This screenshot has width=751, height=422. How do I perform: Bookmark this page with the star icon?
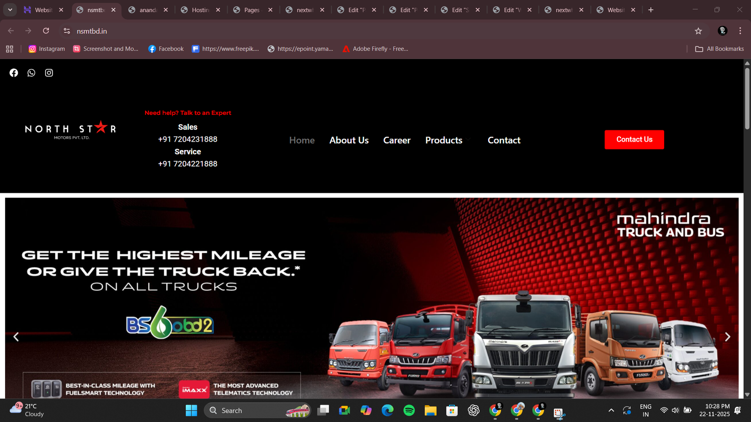tap(698, 31)
